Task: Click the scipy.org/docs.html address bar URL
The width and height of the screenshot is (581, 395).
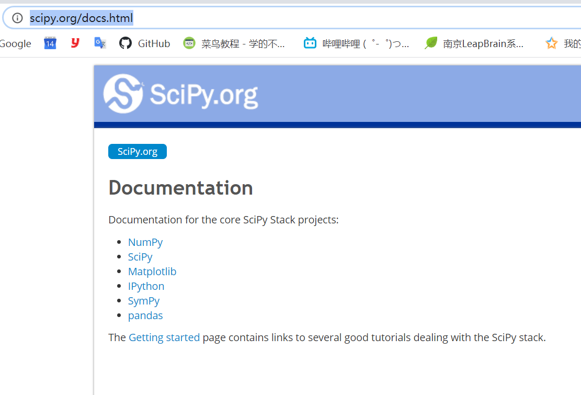Action: (81, 18)
